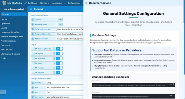The width and height of the screenshot is (185, 99).
Task: Copy the SQL Server connection string example
Action: tap(172, 84)
